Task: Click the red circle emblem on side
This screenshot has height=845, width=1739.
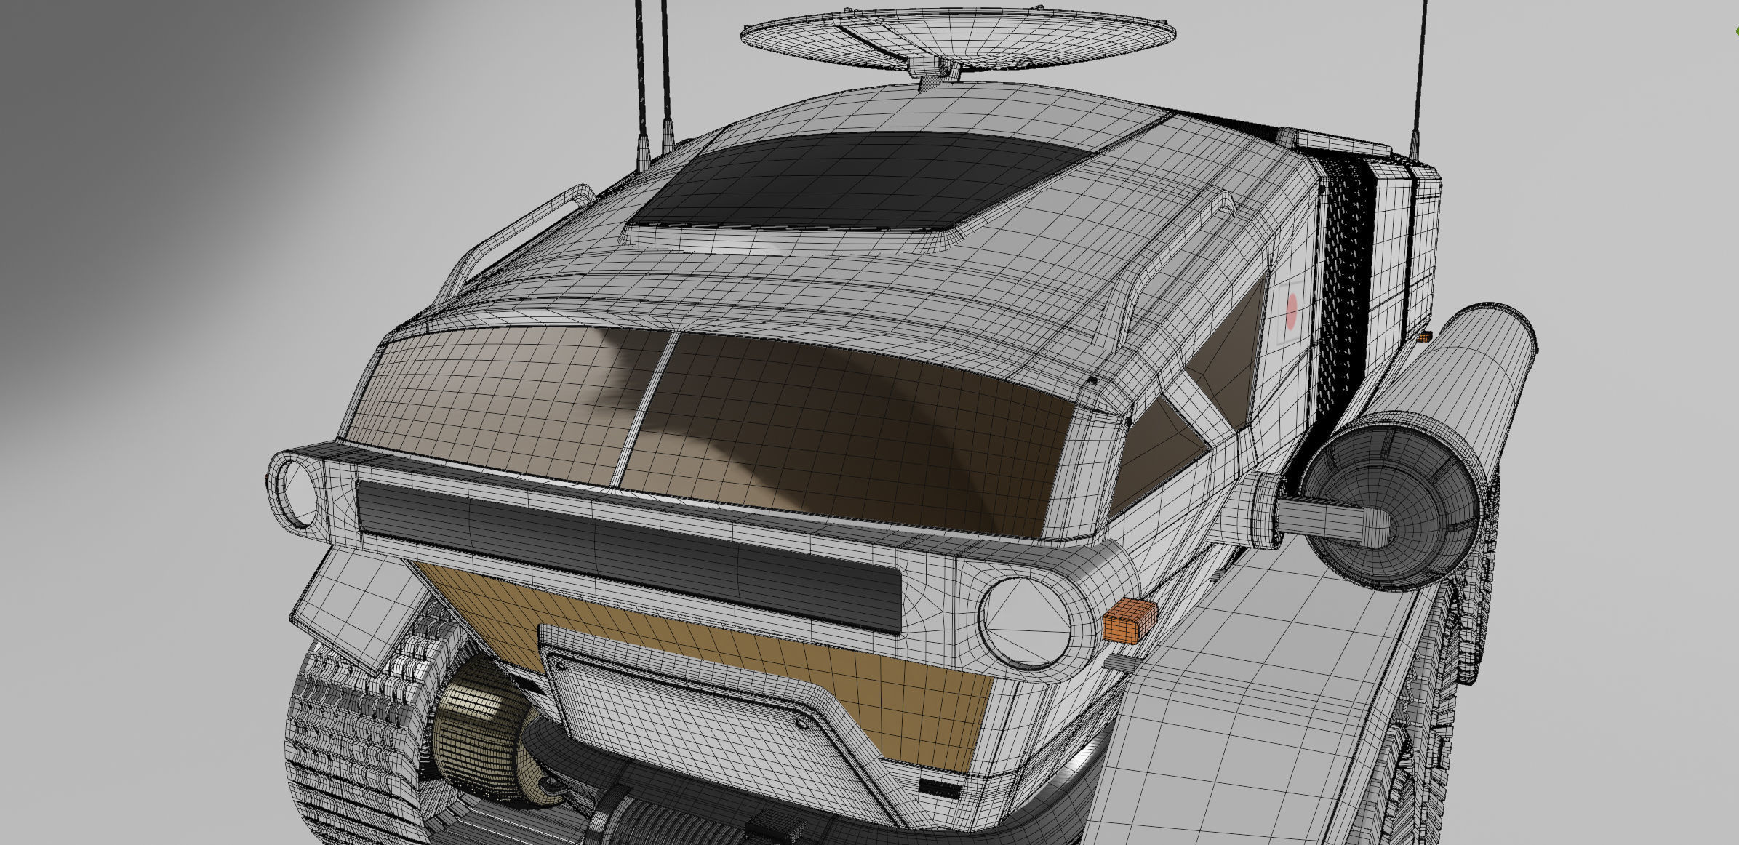Action: pyautogui.click(x=1292, y=311)
